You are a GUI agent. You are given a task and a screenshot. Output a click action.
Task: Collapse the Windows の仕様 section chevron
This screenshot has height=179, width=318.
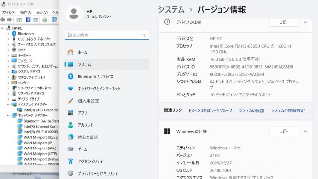tap(305, 132)
